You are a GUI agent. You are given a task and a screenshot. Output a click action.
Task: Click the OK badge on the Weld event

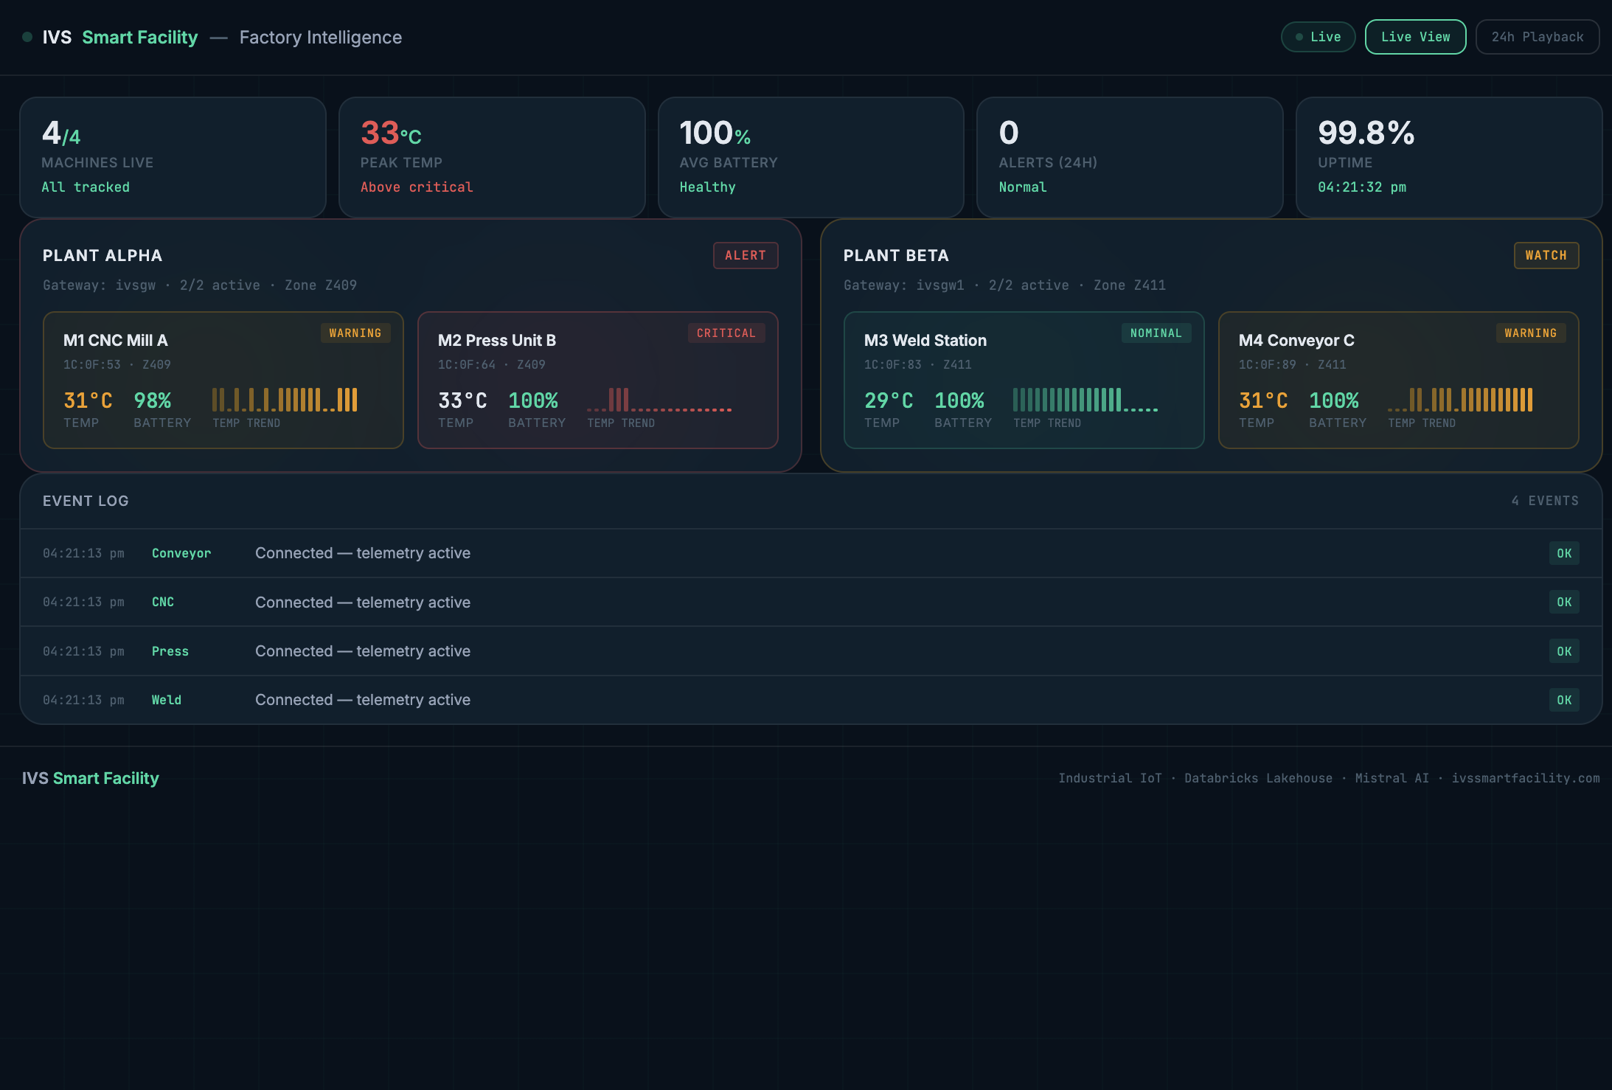coord(1564,700)
